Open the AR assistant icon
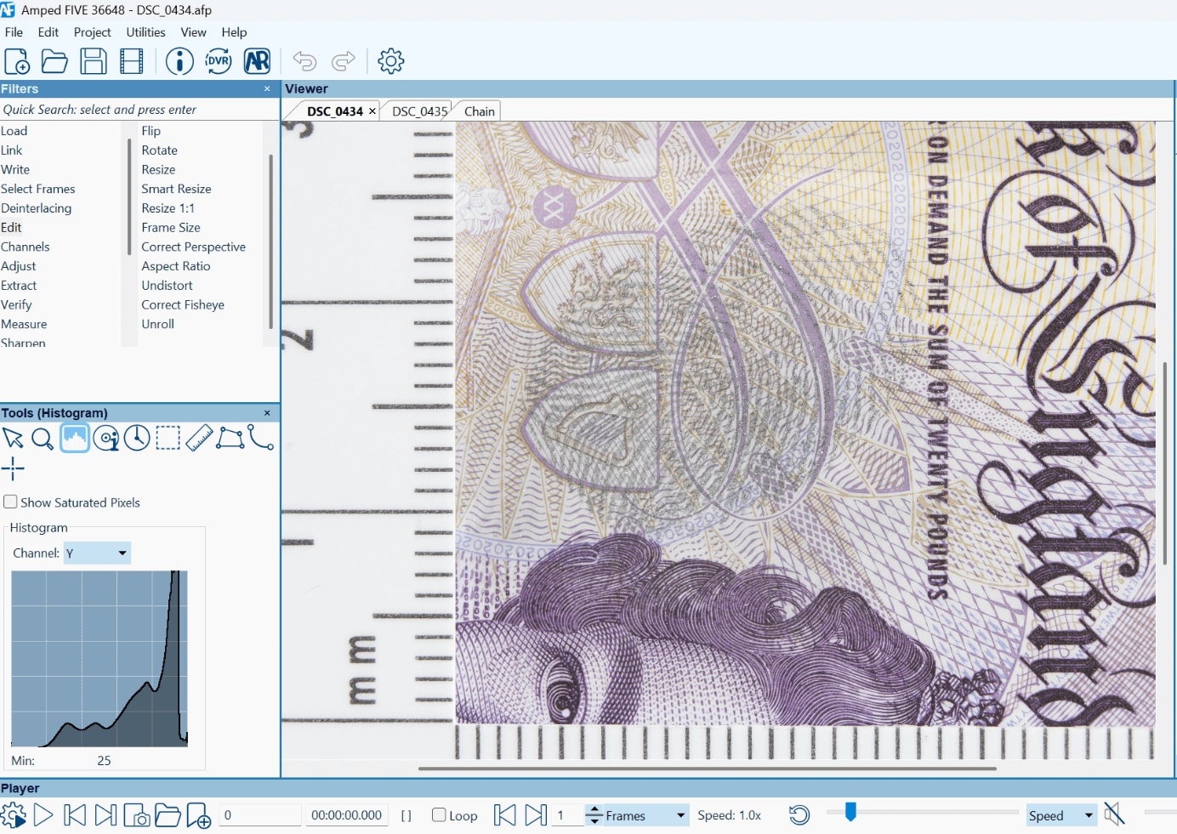The height and width of the screenshot is (834, 1177). pos(257,61)
